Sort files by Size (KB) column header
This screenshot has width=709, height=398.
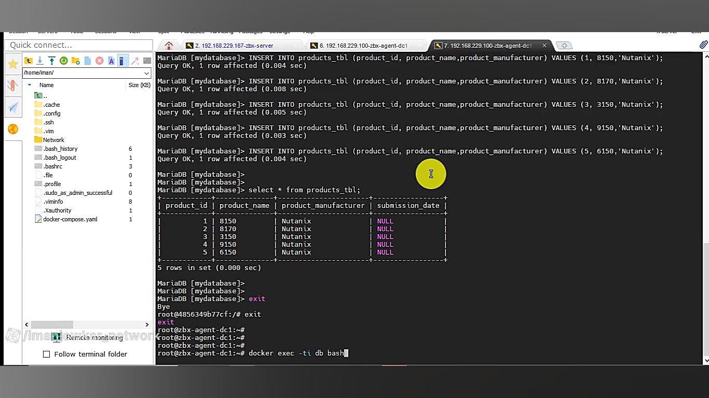pyautogui.click(x=139, y=85)
